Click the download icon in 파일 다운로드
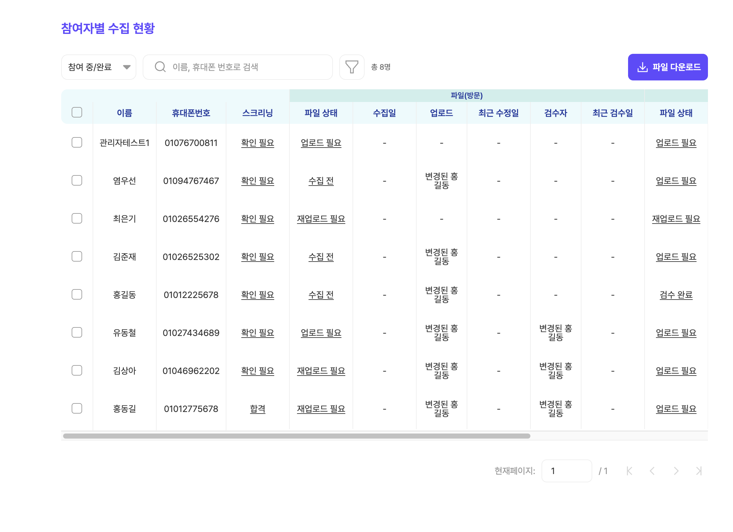The image size is (733, 532). pyautogui.click(x=642, y=67)
